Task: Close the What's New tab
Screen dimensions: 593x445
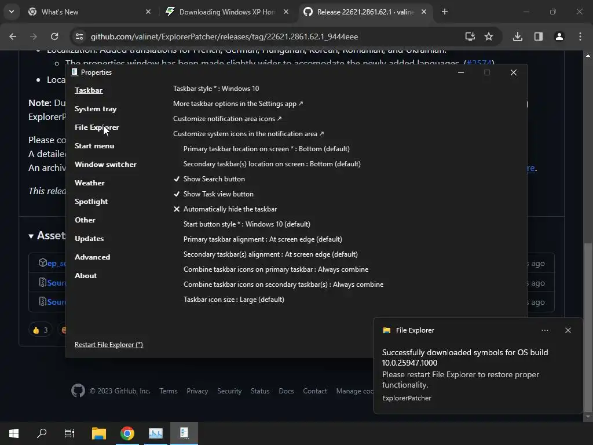Action: pos(148,12)
